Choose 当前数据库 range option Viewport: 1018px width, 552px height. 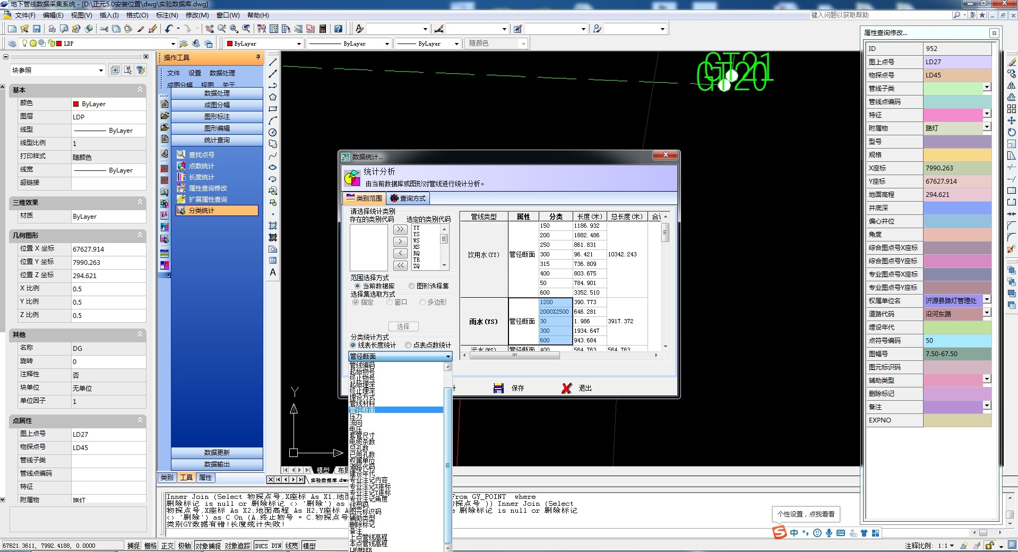(357, 286)
